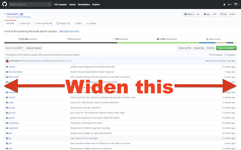Open forks count 15,023

pos(232,14)
